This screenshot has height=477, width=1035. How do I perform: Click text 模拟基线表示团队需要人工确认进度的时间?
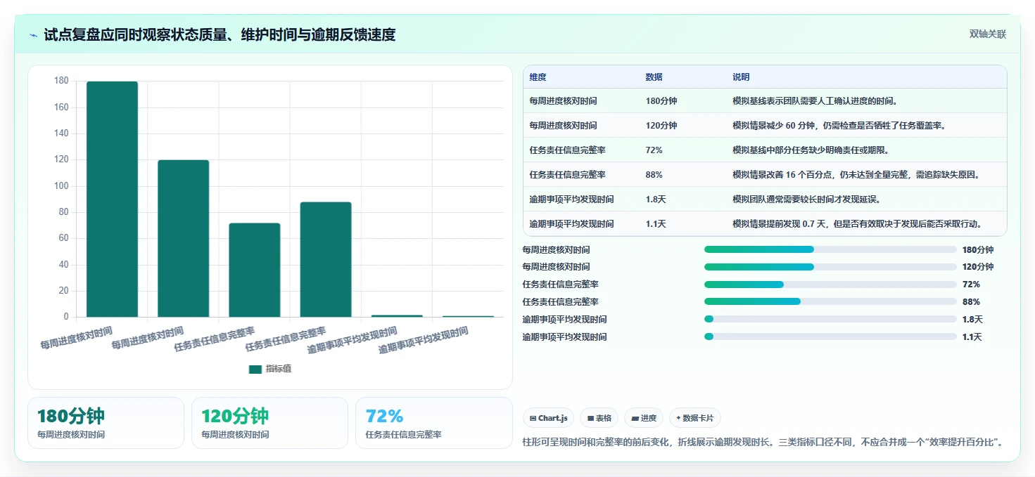[x=815, y=101]
